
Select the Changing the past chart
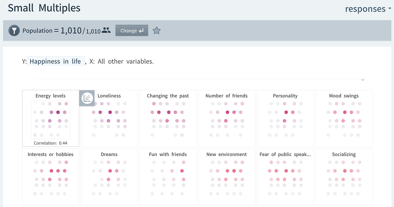point(168,118)
